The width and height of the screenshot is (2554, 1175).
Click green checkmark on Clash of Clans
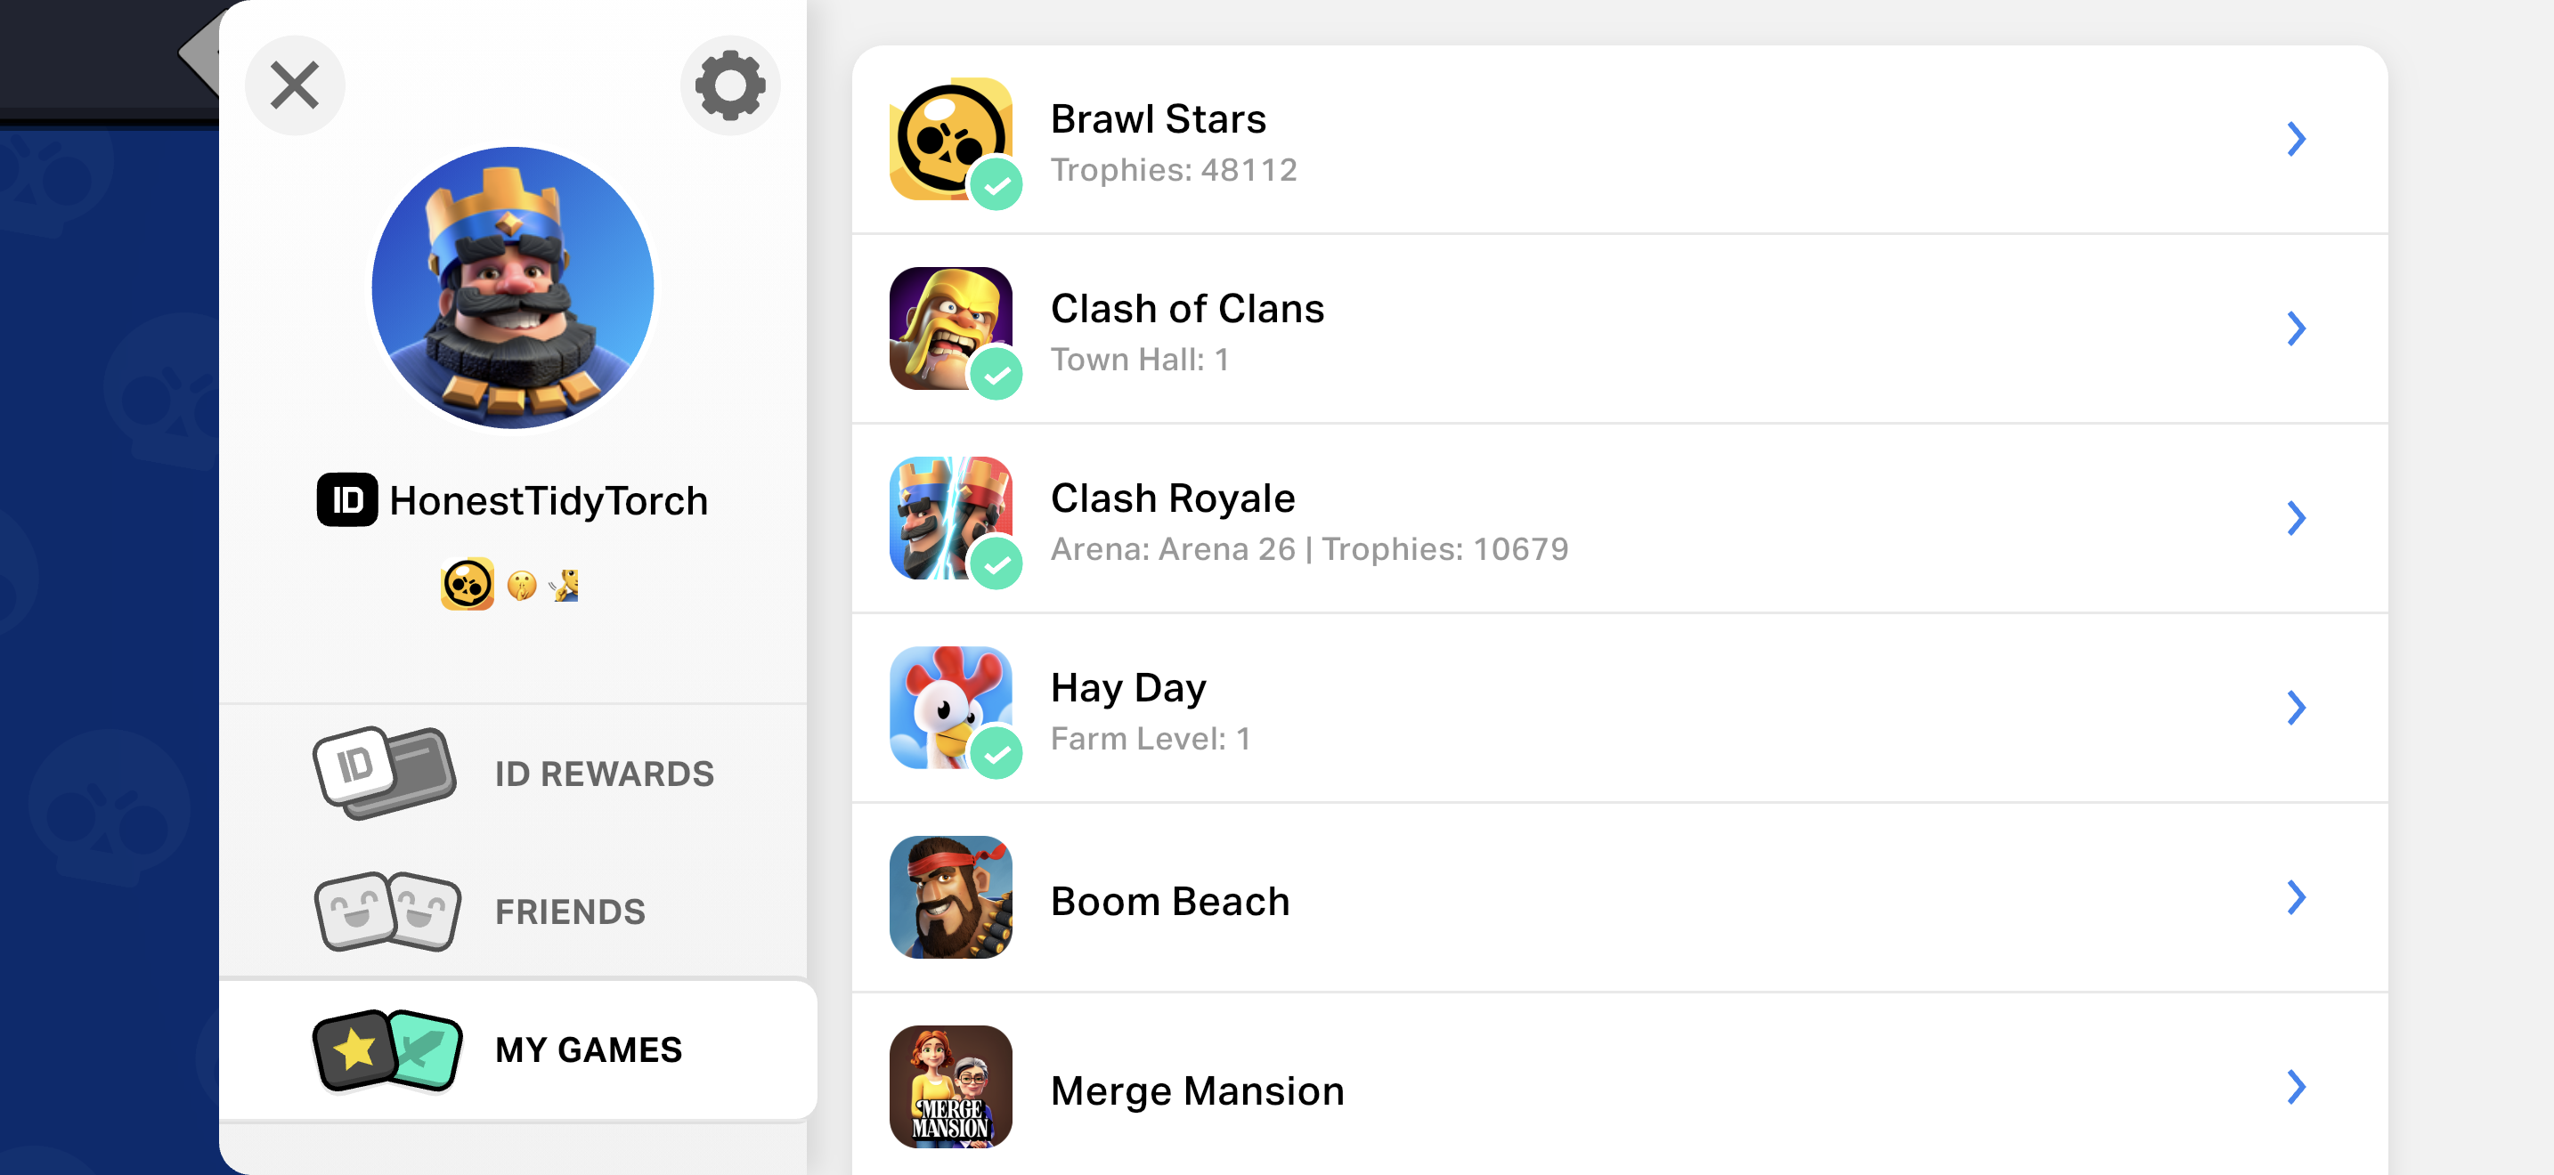click(x=996, y=375)
